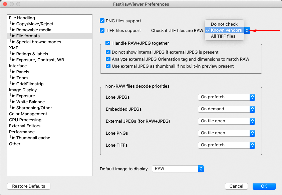Go to Color Management preferences
282x195 pixels.
(28, 114)
